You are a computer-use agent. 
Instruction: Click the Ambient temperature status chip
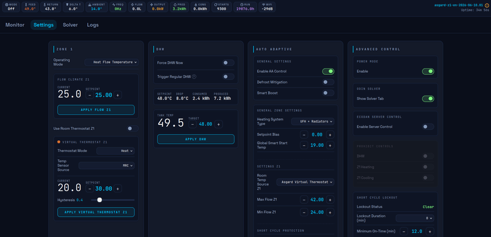click(97, 7)
